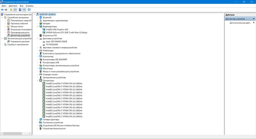Expand the Сетевые адаптеры node
The height and width of the screenshot is (139, 256).
(x=37, y=119)
